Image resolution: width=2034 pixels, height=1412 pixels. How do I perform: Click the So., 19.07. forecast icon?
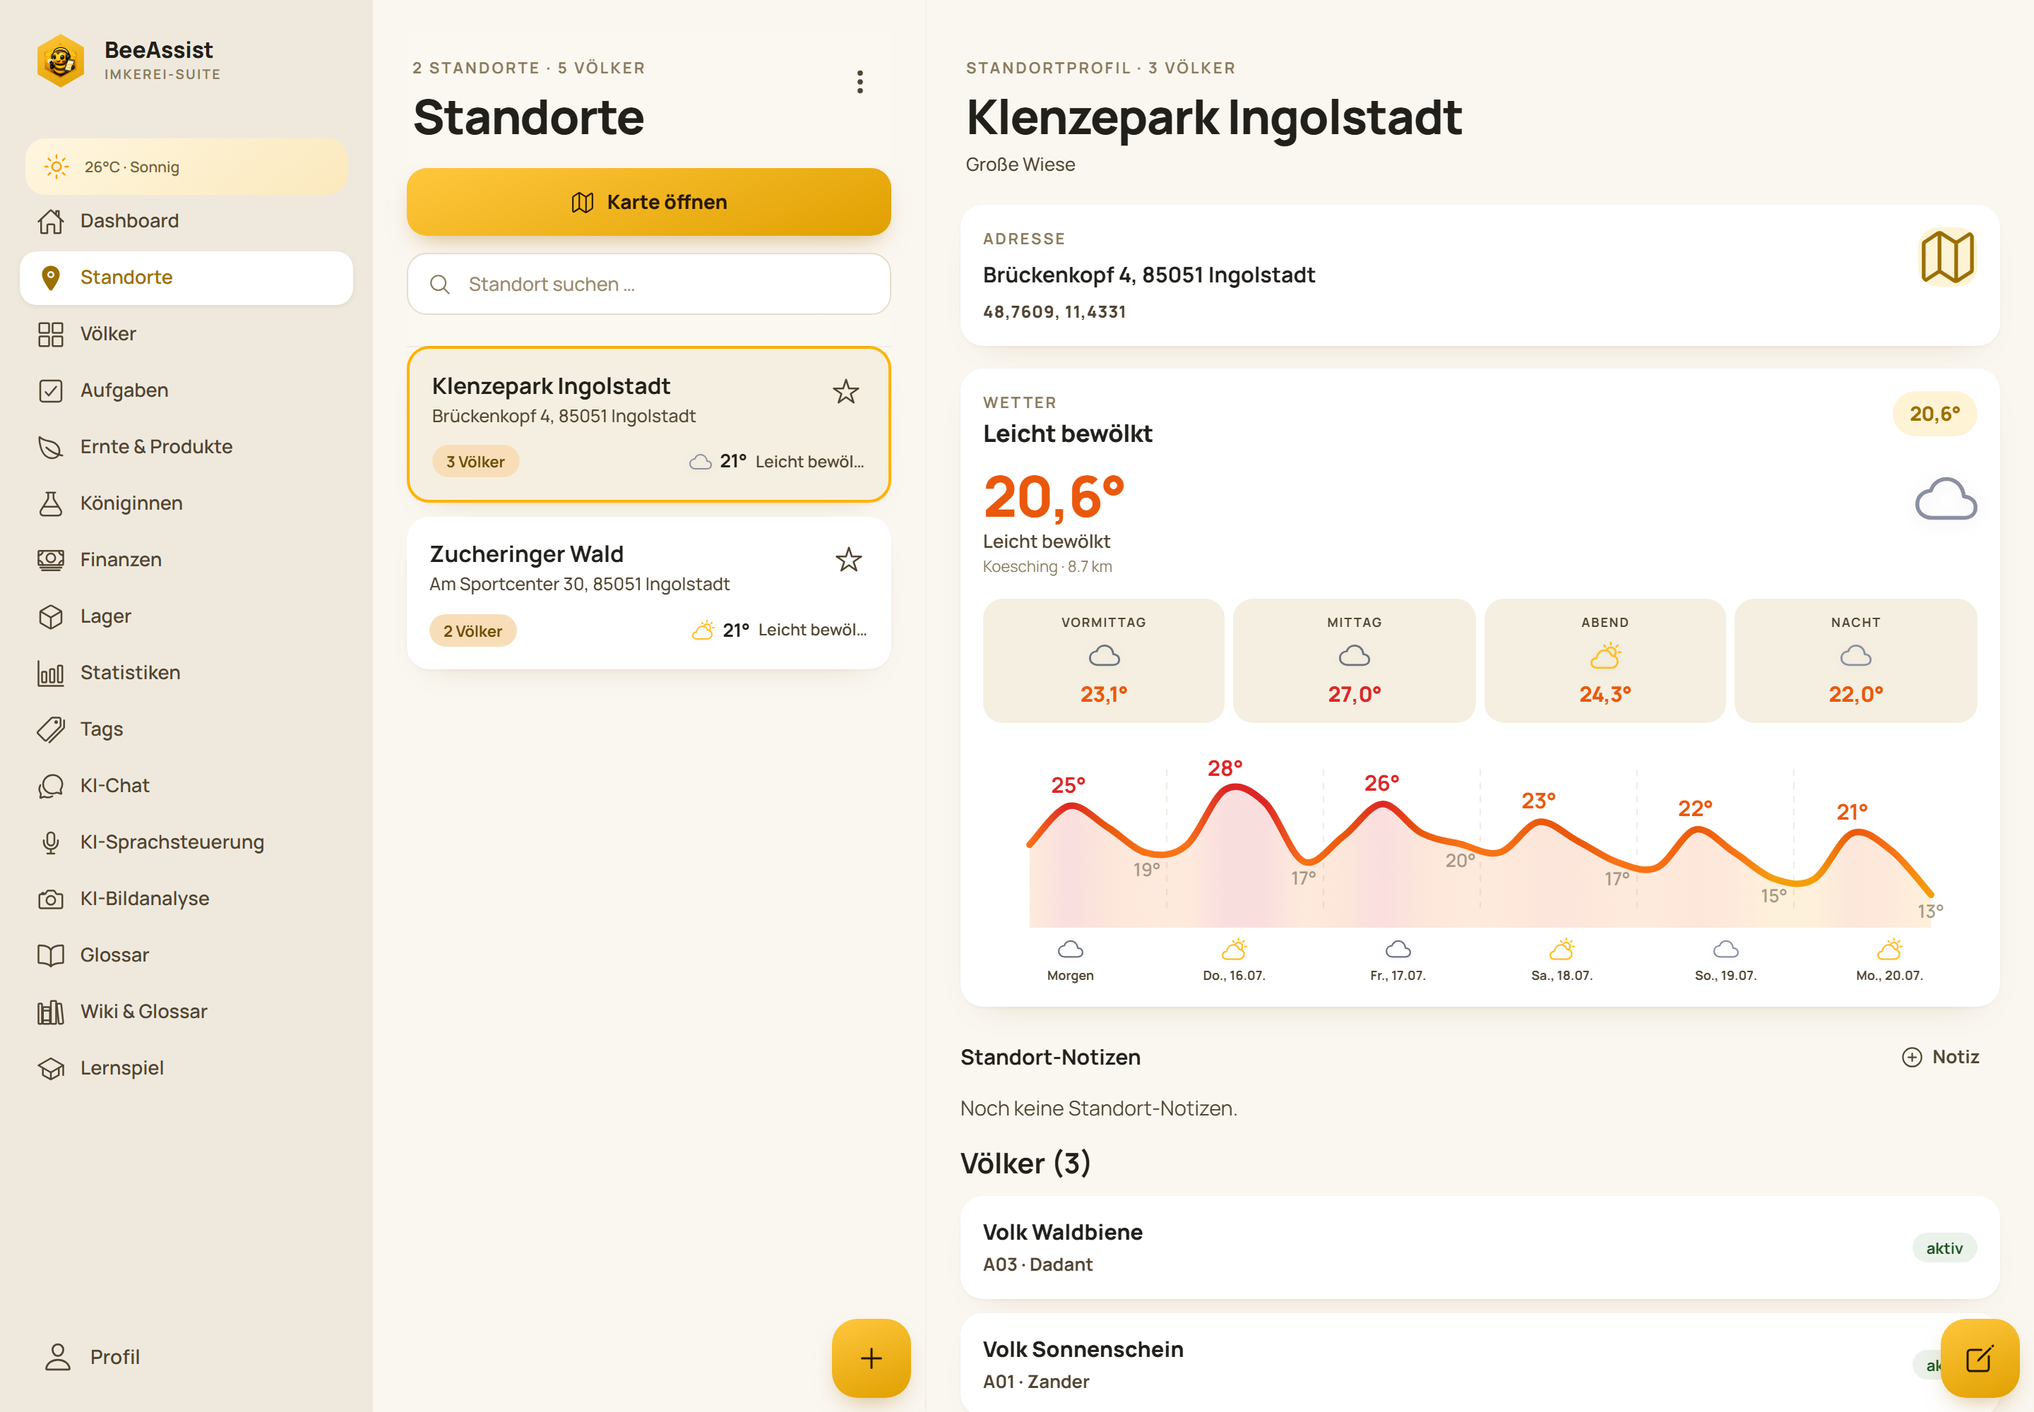pyautogui.click(x=1726, y=950)
